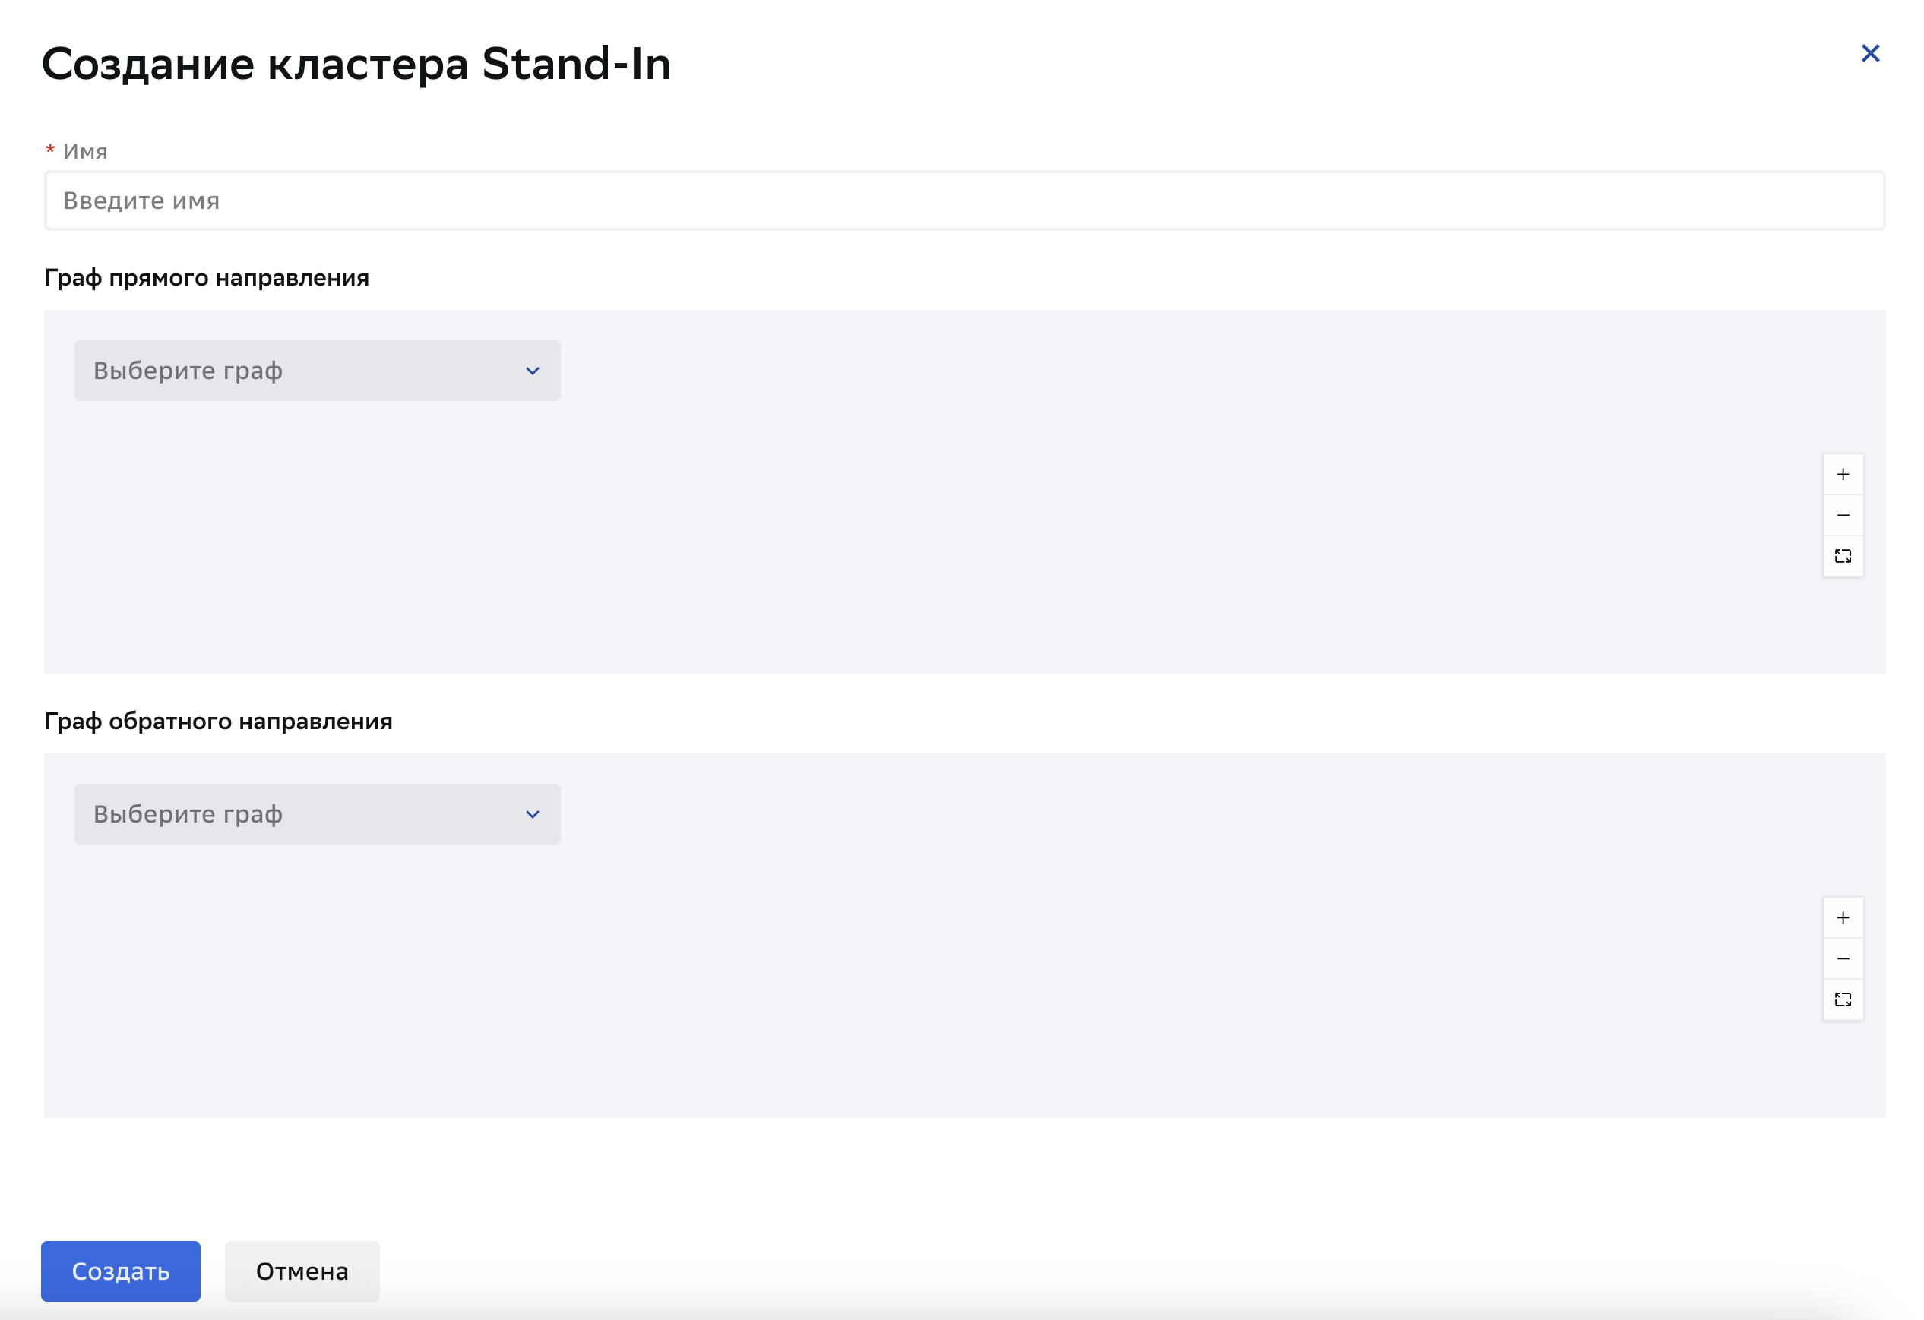Screen dimensions: 1924x1320
Task: Zoom in on the forward direction graph
Action: click(x=1843, y=474)
